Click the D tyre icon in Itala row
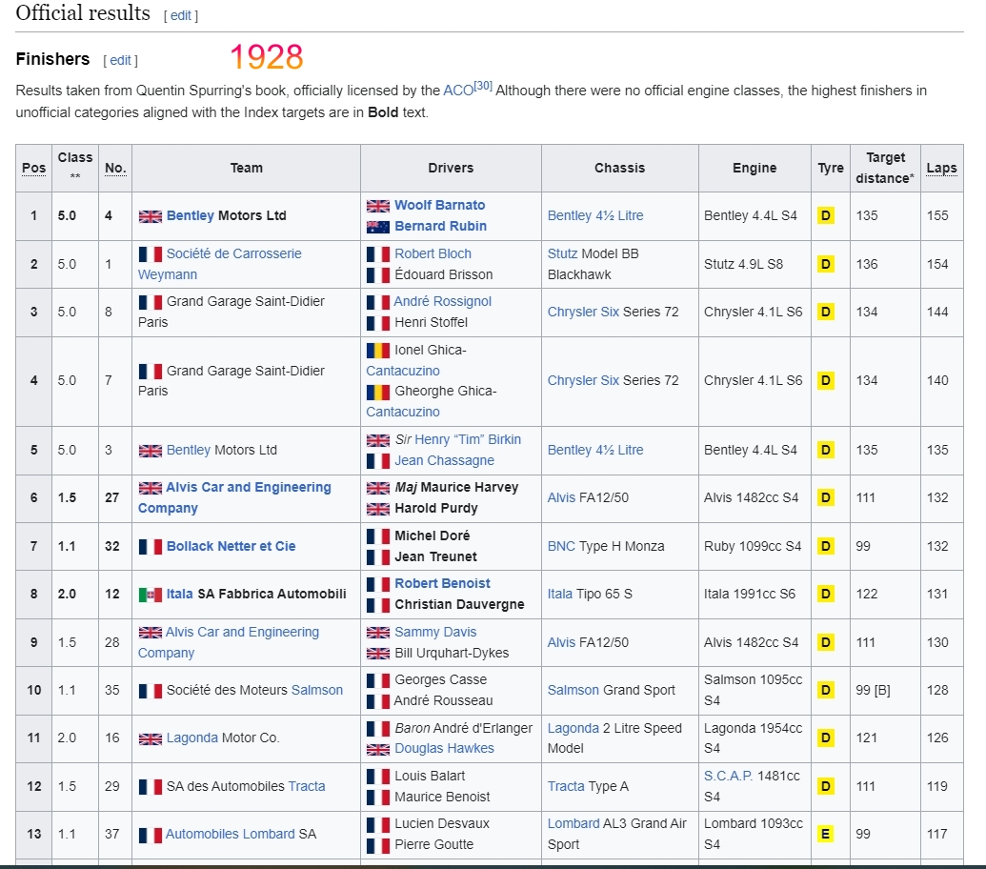The width and height of the screenshot is (986, 869). point(826,595)
